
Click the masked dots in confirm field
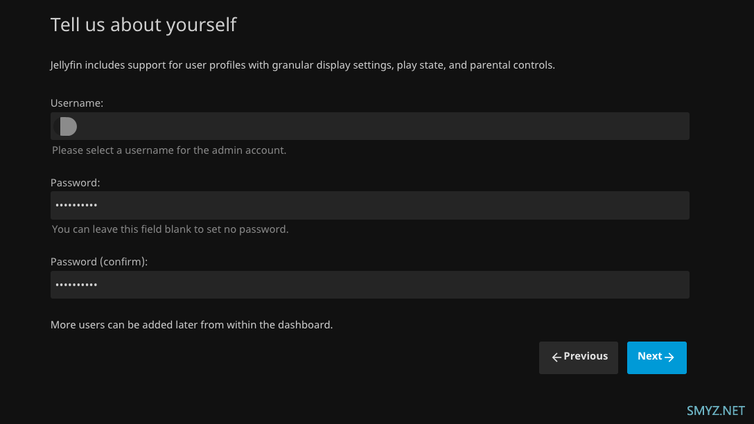tap(76, 285)
